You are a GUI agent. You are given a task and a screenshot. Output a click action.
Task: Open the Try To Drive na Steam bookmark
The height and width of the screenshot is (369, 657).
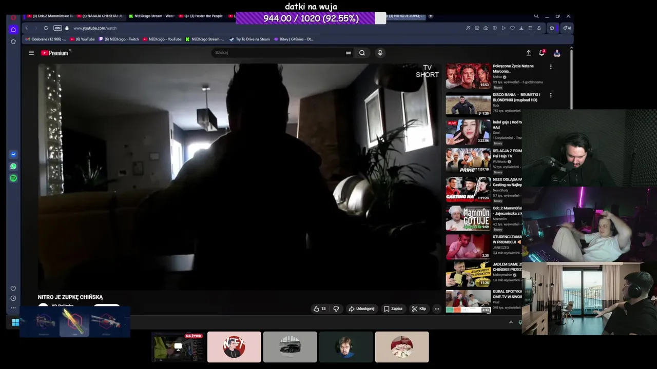point(249,39)
